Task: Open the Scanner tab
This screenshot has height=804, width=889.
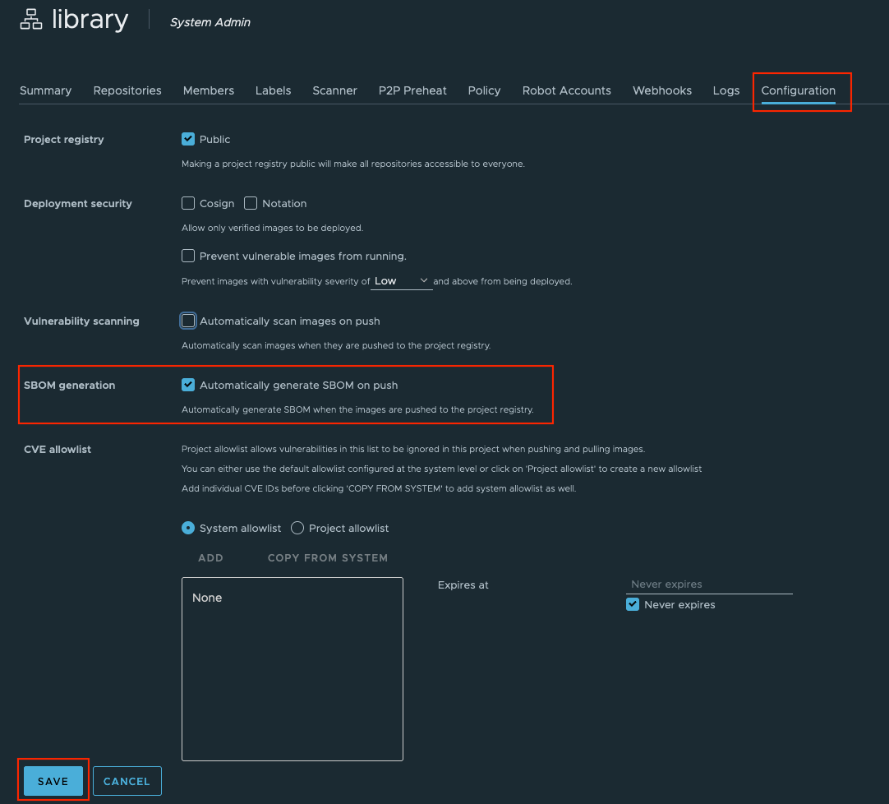Action: click(334, 90)
